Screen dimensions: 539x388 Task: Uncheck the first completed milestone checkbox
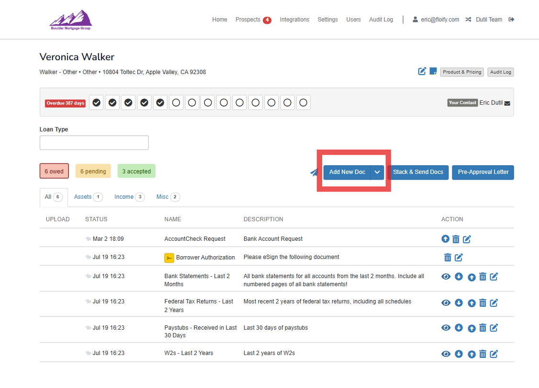pyautogui.click(x=97, y=103)
